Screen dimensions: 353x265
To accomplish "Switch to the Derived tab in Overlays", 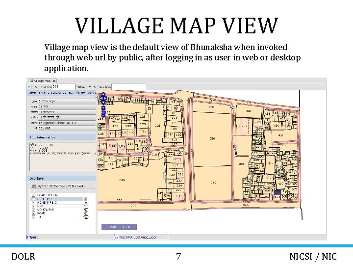I will 76,186.
